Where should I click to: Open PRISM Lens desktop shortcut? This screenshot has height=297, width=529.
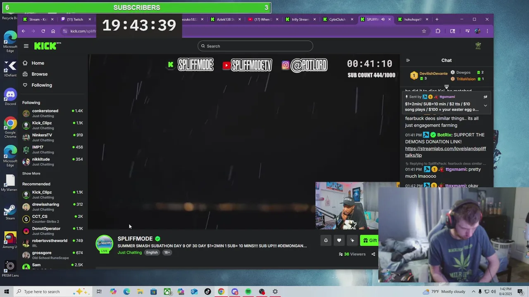pyautogui.click(x=10, y=269)
